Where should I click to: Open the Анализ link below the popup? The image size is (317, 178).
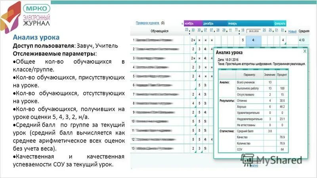pos(254,165)
